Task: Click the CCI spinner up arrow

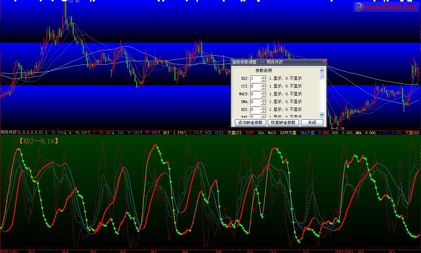Action: coord(263,85)
